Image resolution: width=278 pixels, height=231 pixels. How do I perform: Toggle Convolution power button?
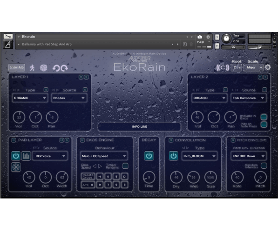[x=173, y=156]
